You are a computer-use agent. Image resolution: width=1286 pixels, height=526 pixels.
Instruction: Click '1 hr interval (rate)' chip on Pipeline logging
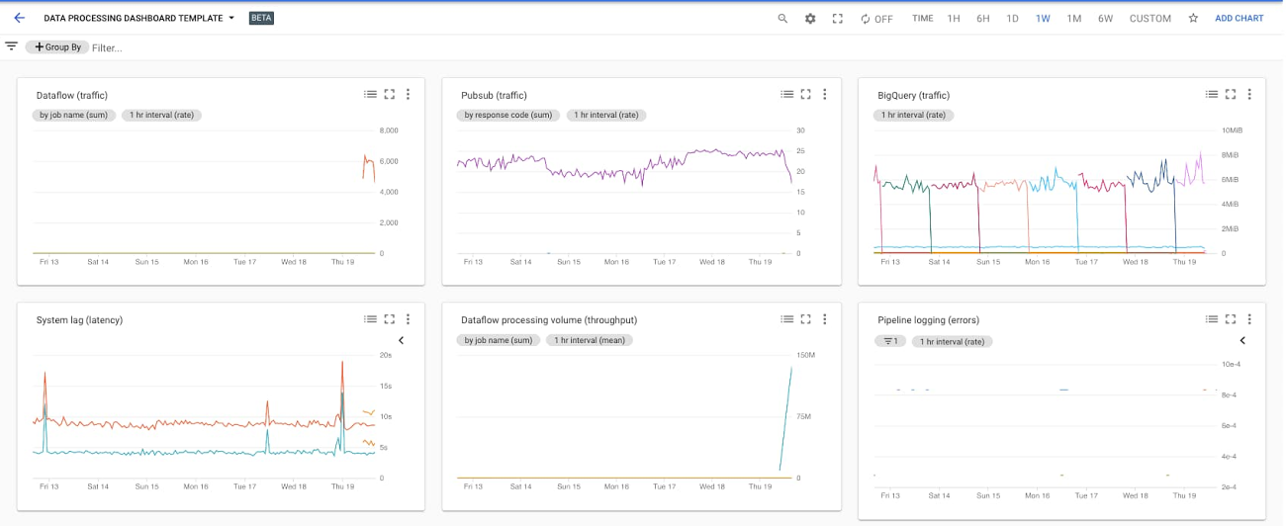pos(953,341)
